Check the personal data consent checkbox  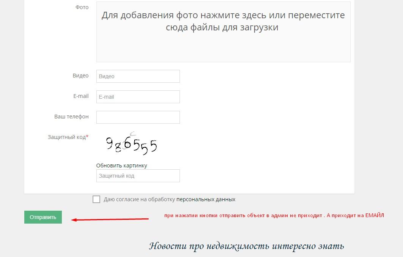click(96, 199)
